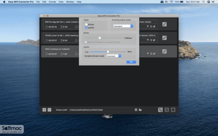Click the Quality slider handle
The image size is (218, 136).
tap(108, 52)
